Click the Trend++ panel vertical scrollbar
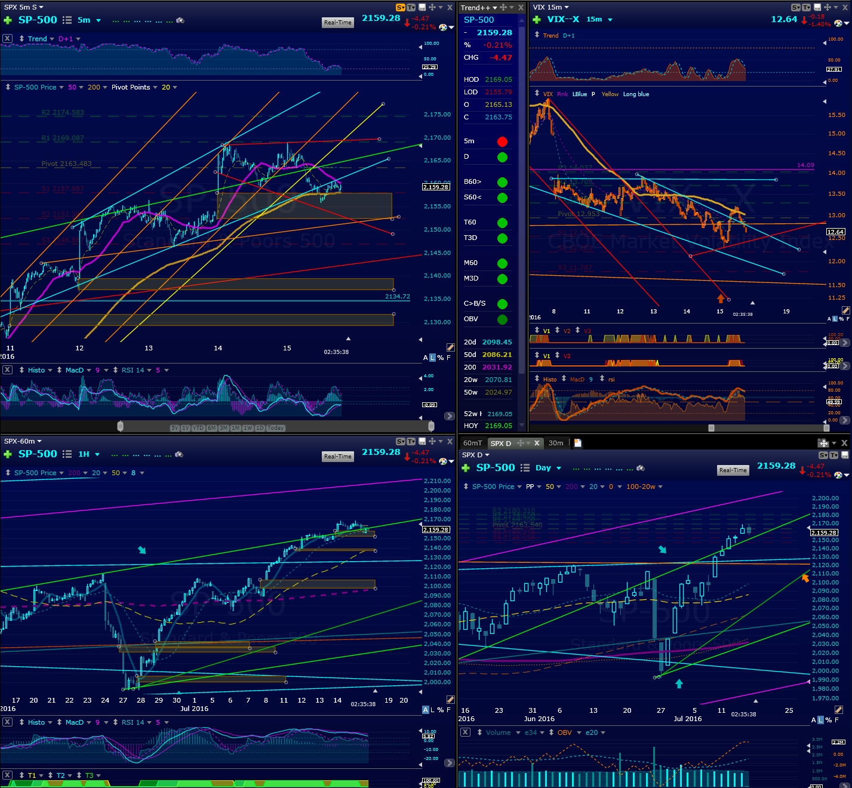 click(x=521, y=200)
